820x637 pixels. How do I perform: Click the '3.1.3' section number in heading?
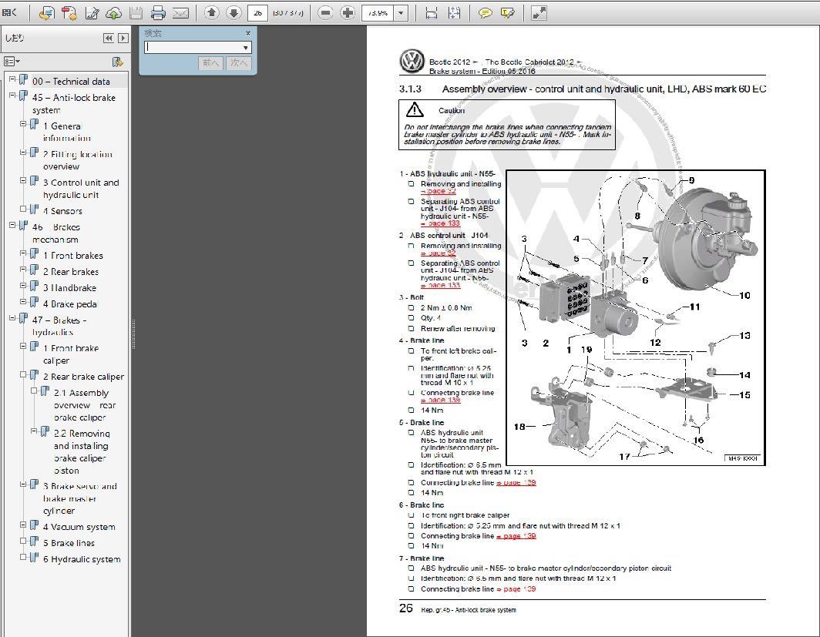click(x=410, y=89)
